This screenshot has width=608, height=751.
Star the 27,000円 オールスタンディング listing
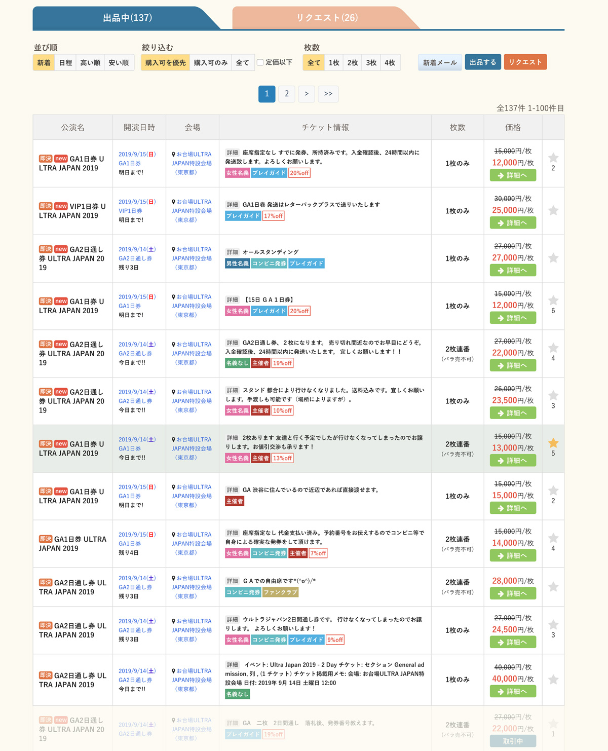(x=553, y=258)
